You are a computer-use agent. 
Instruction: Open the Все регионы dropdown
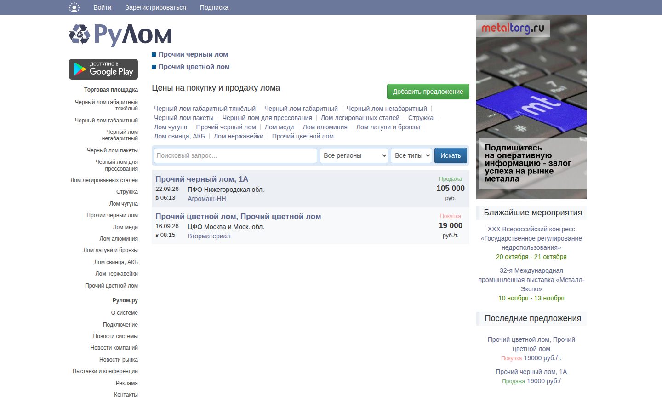[x=354, y=155]
